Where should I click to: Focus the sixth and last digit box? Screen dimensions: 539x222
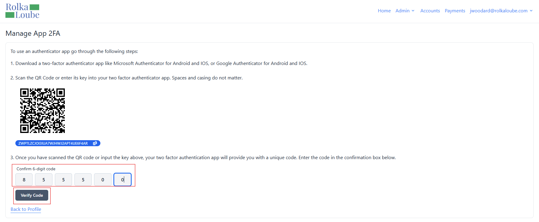point(122,180)
